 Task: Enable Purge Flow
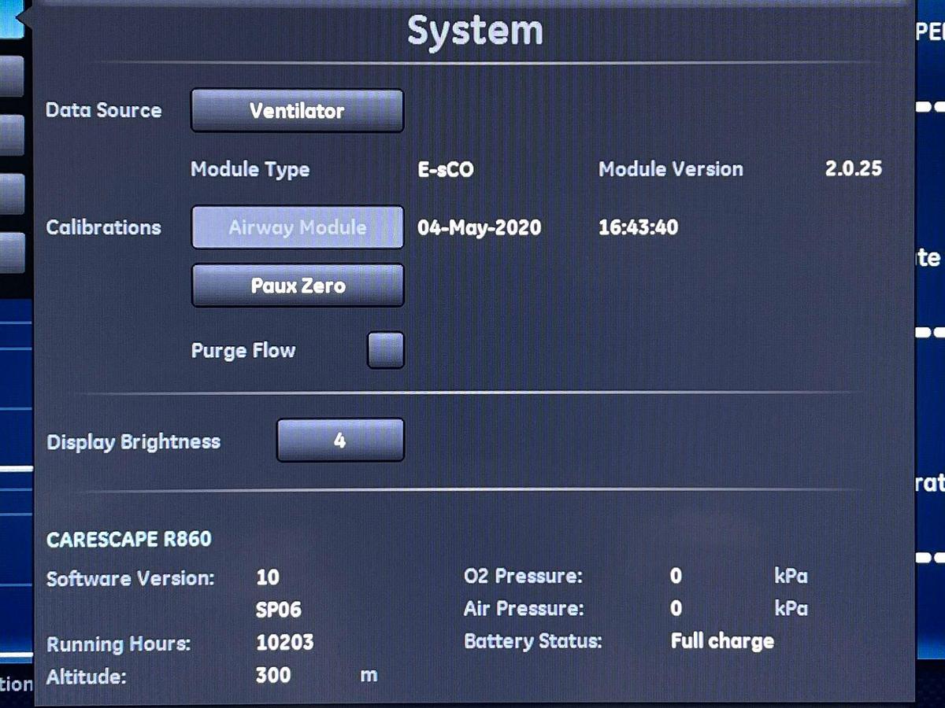[385, 349]
